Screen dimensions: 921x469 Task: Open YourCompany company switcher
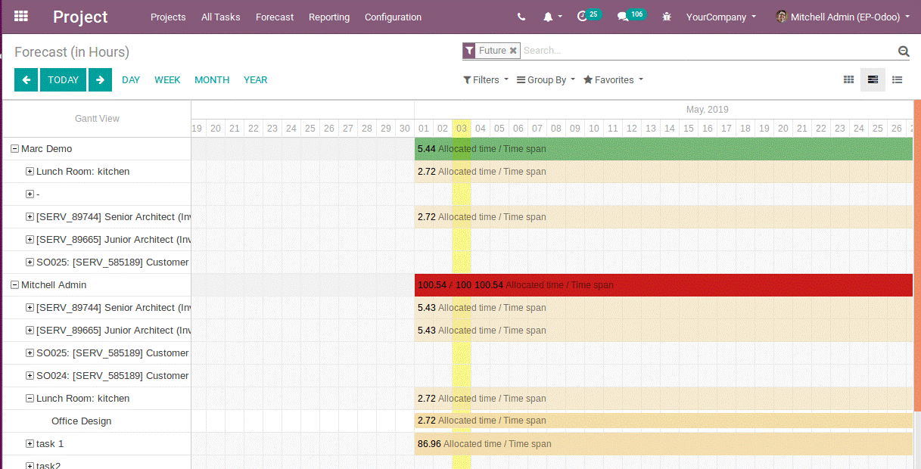point(721,17)
